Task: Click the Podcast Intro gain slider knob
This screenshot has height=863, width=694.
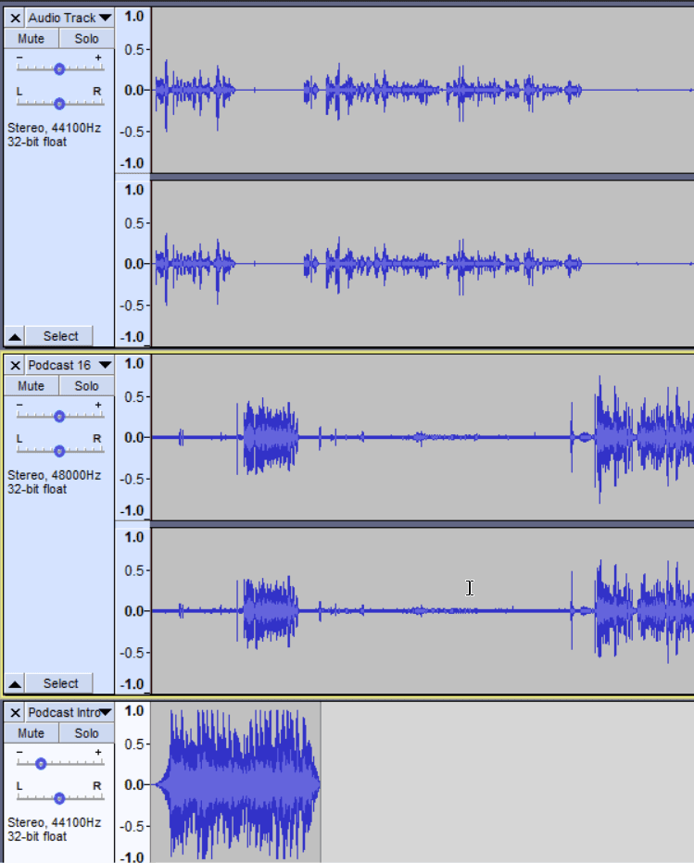Action: click(41, 764)
